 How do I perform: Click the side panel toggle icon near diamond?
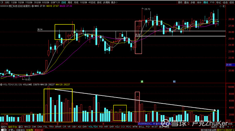(224, 6)
